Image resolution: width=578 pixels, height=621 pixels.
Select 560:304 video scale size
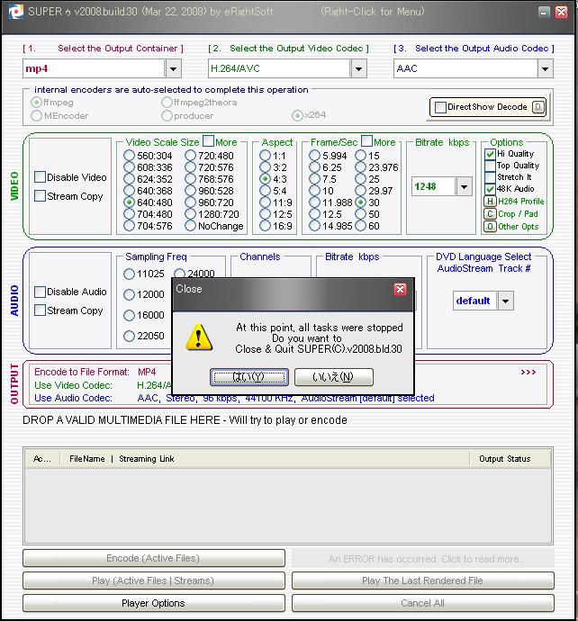point(129,156)
